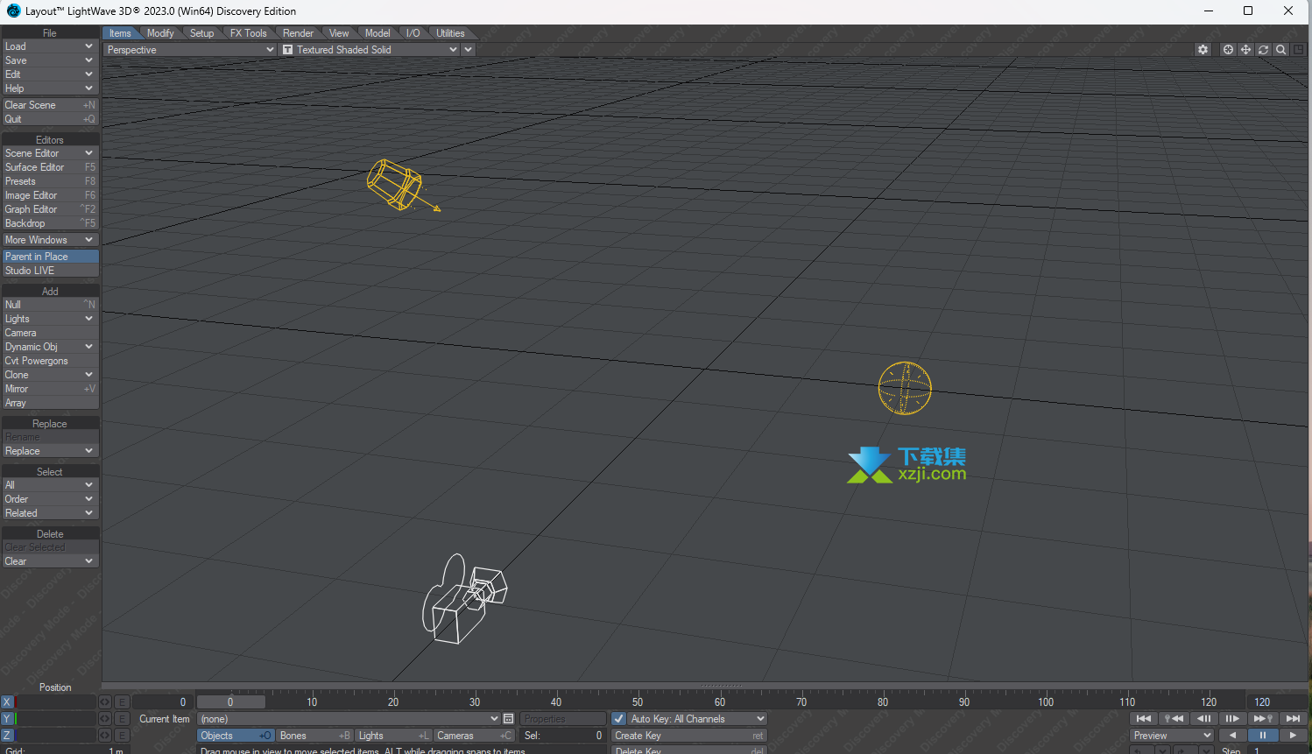Open the Current Item (none) dropdown
The width and height of the screenshot is (1312, 754).
tap(349, 719)
